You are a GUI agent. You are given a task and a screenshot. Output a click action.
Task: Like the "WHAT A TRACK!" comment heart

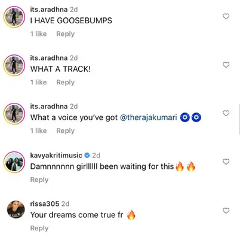pyautogui.click(x=226, y=65)
